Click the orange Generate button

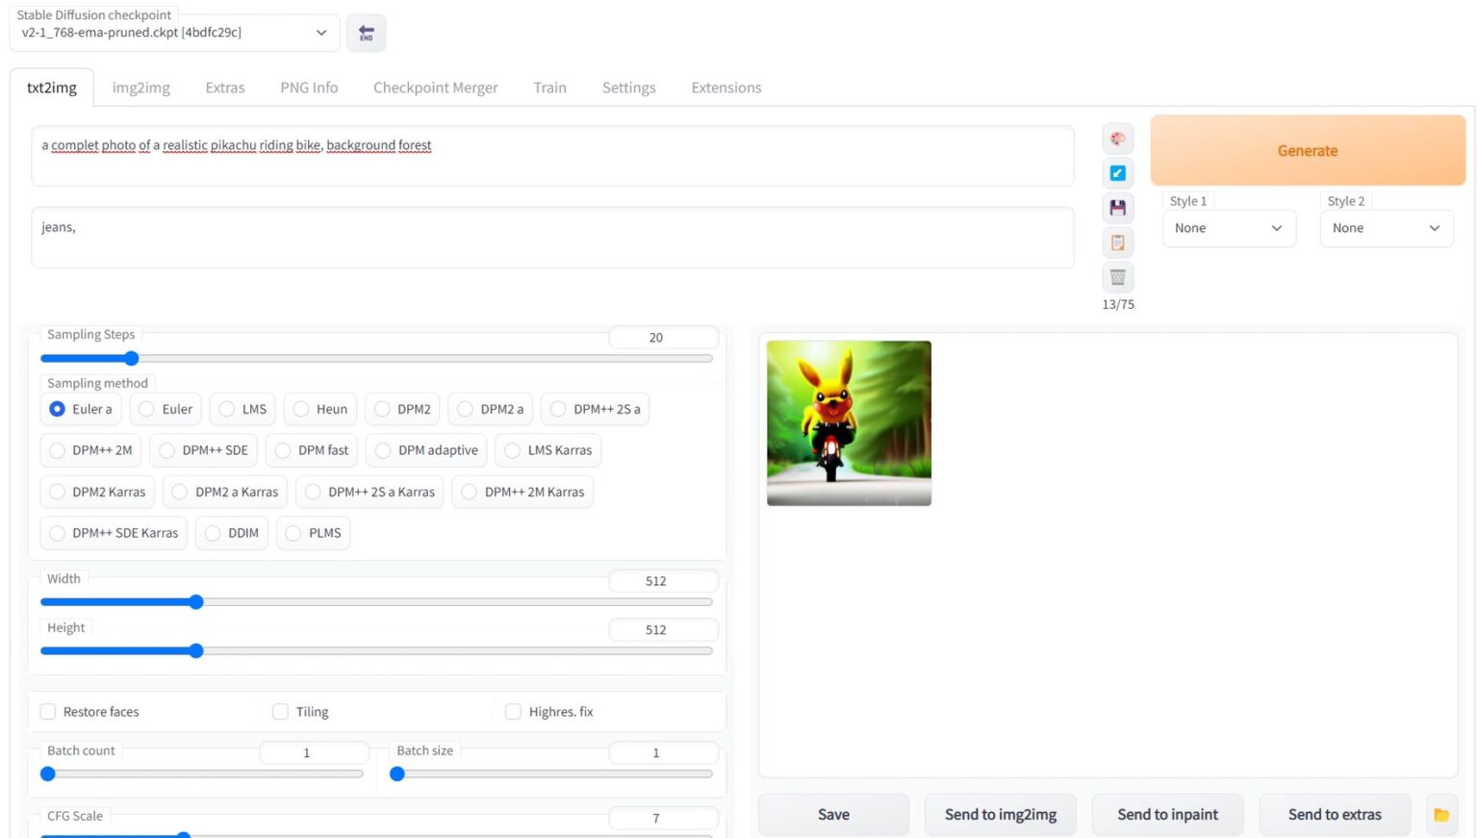click(x=1308, y=151)
